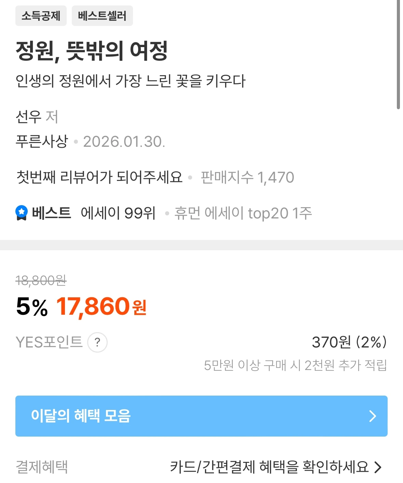Tap the 판매지수 1,470 text
403x483 pixels.
click(x=247, y=177)
